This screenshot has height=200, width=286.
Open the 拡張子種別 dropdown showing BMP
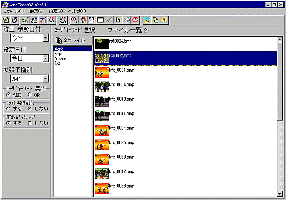click(x=46, y=79)
